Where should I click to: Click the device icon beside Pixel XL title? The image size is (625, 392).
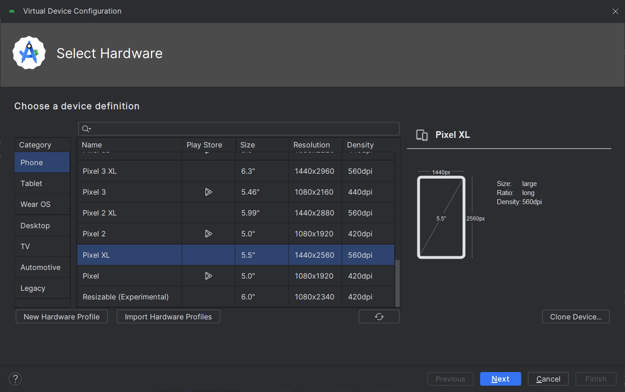coord(422,135)
